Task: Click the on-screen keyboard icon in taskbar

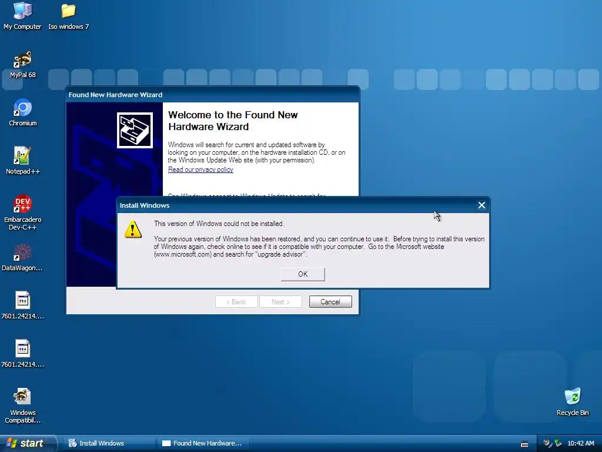Action: point(524,444)
